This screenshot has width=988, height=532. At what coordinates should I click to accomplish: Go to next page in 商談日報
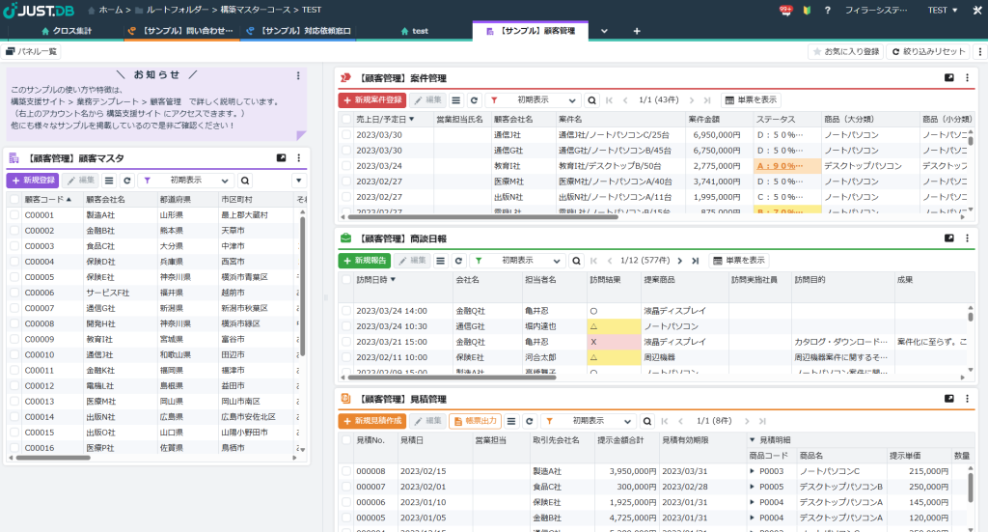pyautogui.click(x=680, y=261)
